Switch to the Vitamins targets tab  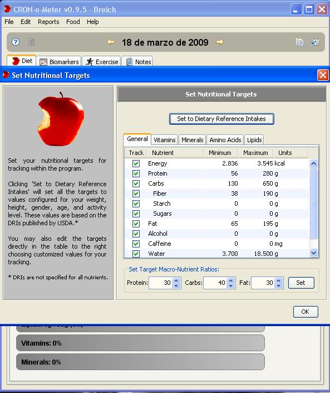tap(164, 140)
